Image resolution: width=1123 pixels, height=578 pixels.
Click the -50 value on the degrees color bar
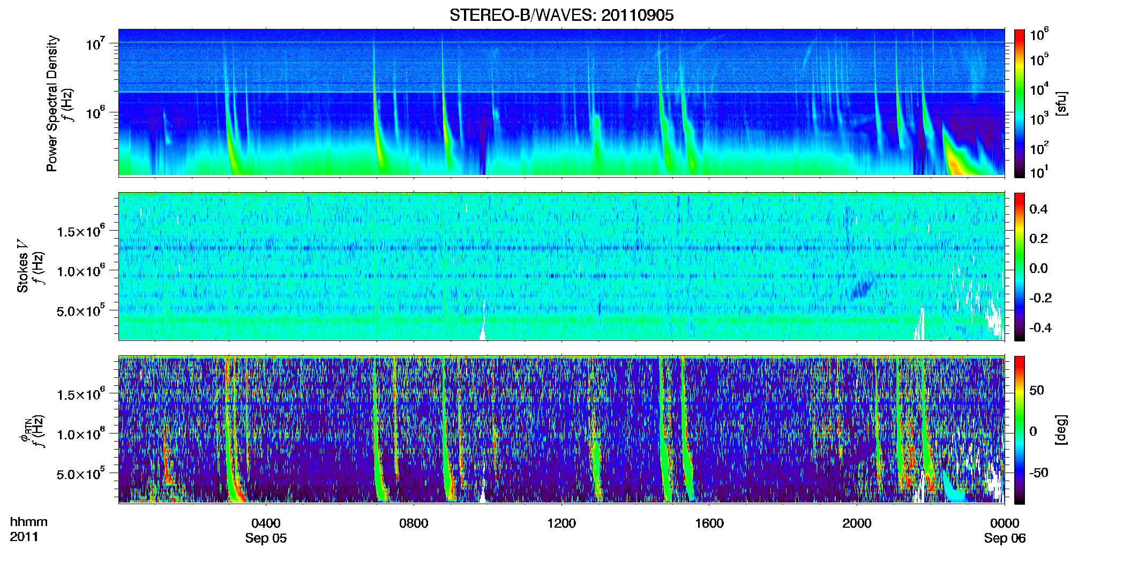tap(1039, 473)
